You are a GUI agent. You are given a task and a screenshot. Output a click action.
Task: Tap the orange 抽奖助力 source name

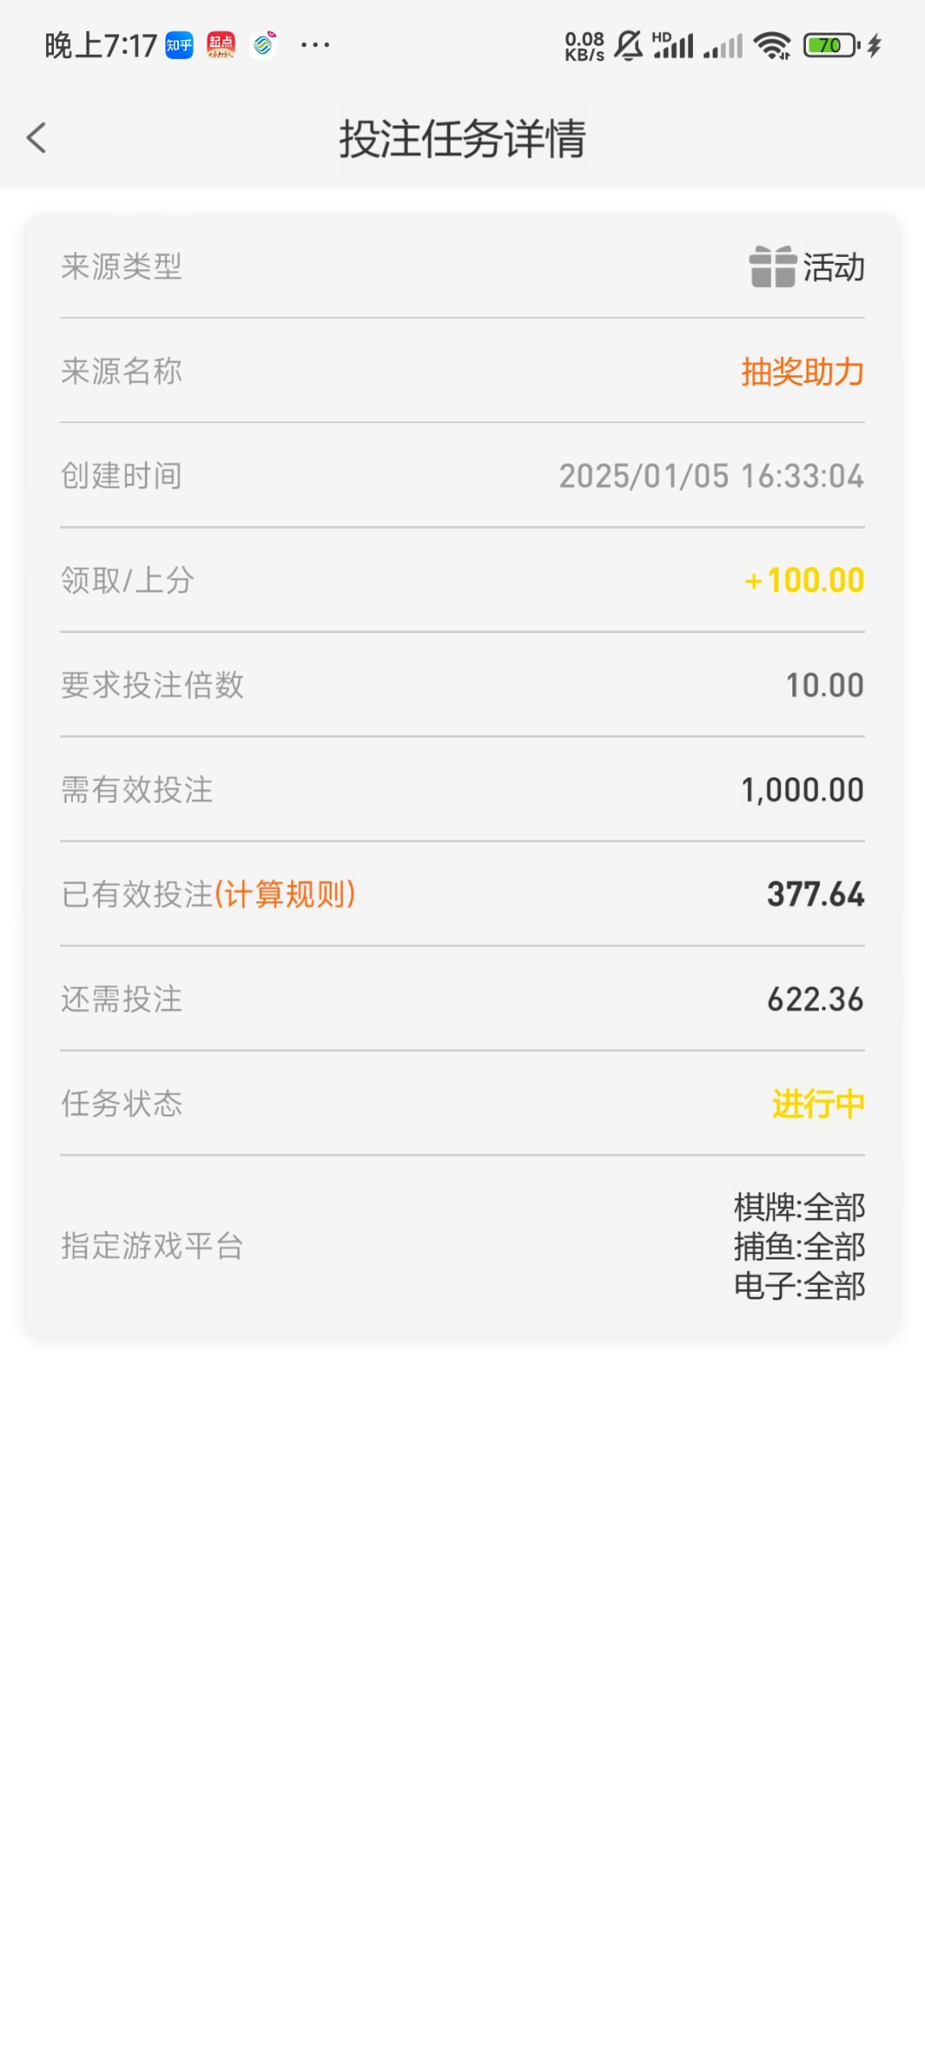click(x=803, y=372)
